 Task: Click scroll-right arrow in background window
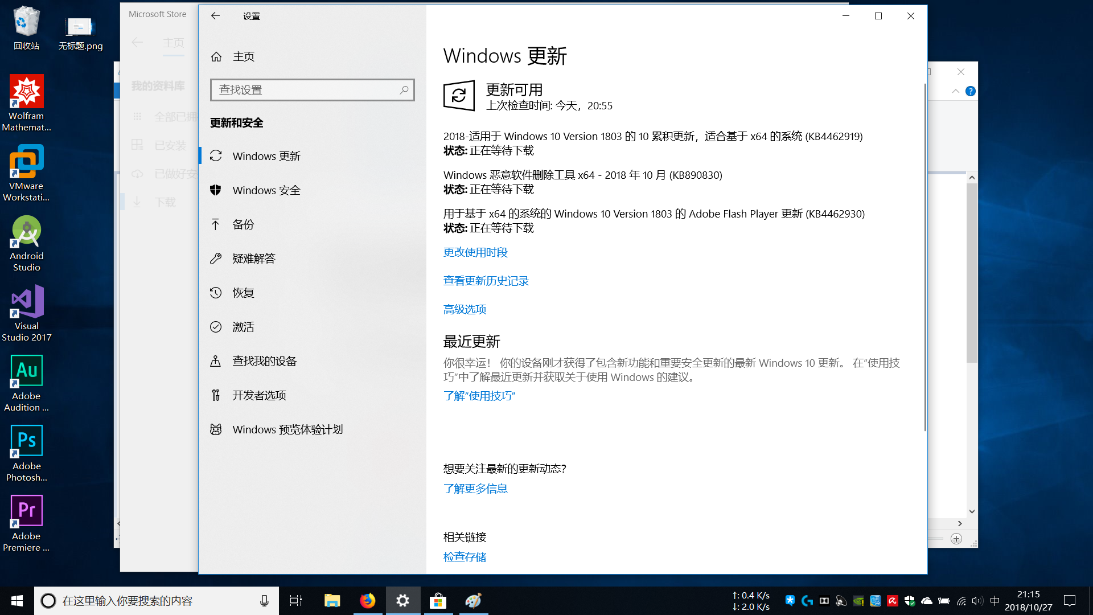tap(960, 523)
